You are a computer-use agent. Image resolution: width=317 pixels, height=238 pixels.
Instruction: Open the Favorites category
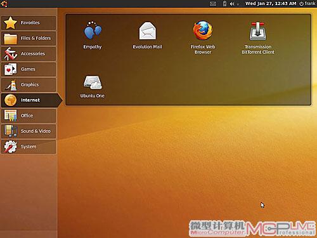point(29,23)
